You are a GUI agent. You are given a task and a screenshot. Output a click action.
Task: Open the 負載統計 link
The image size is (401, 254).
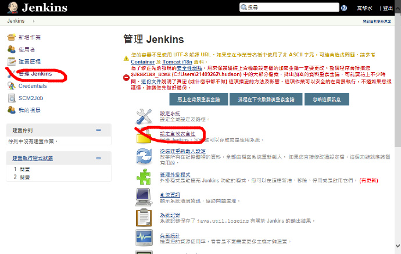click(x=170, y=235)
